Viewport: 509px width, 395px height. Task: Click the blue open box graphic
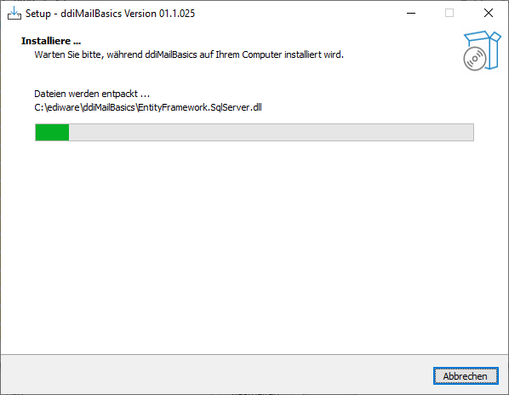point(485,49)
